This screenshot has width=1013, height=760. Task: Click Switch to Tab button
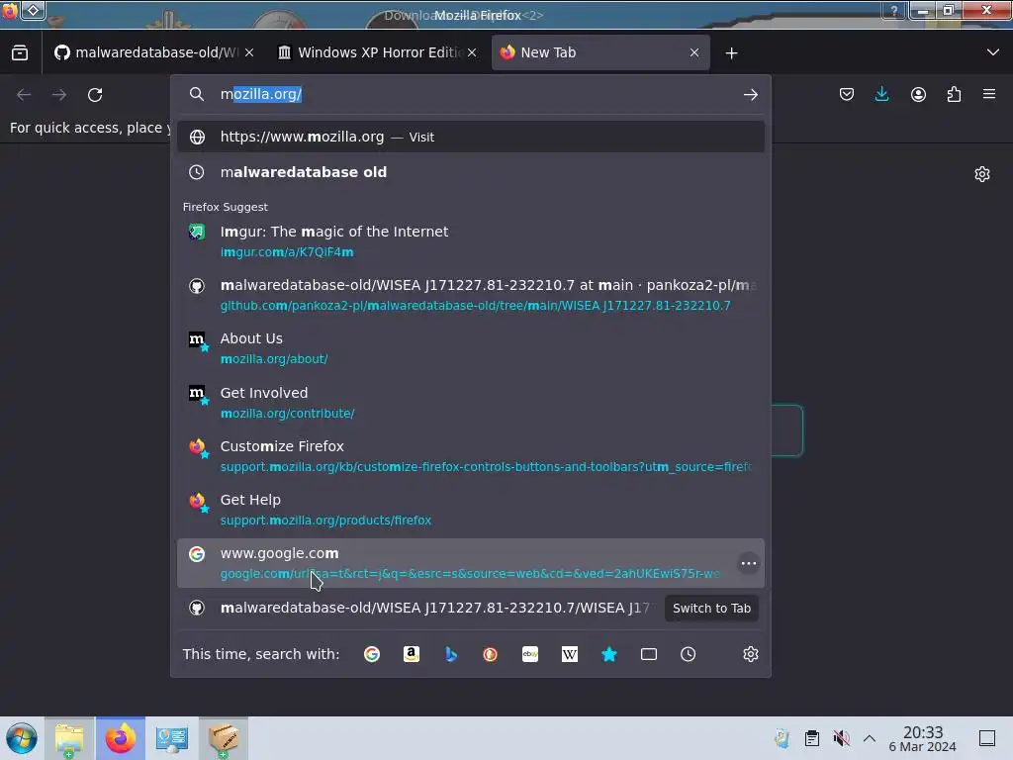click(x=711, y=609)
